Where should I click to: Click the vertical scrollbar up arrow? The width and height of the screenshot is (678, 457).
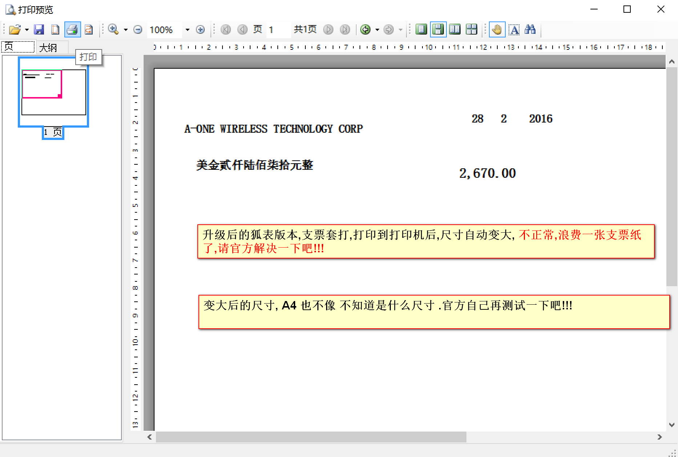(672, 61)
